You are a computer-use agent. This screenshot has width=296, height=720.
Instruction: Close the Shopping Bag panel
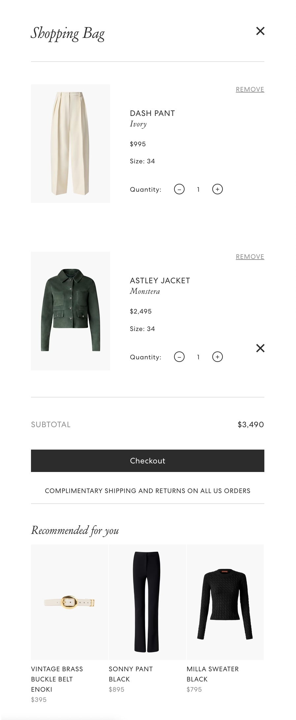(260, 31)
